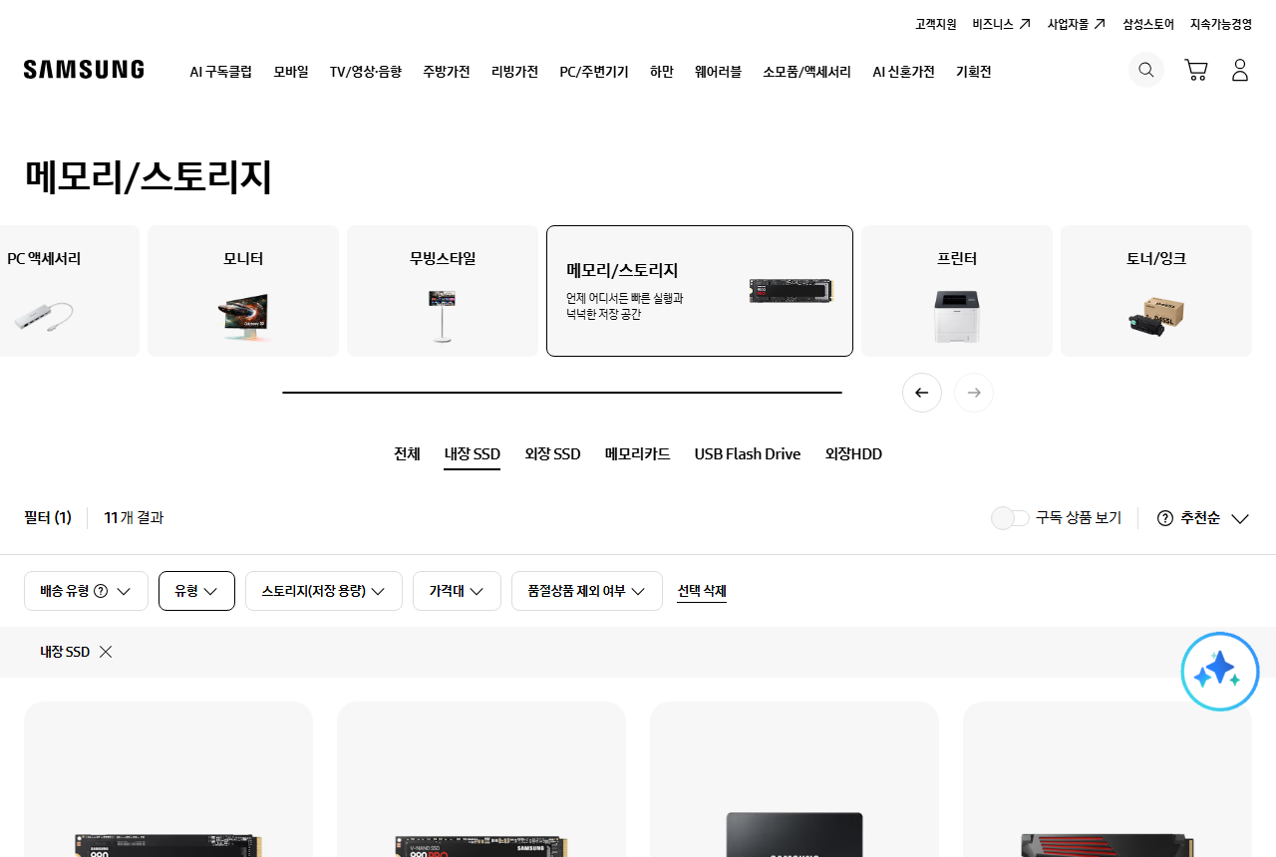This screenshot has height=857, width=1276.
Task: Expand 품절상품 제외 여부 dropdown
Action: (587, 591)
